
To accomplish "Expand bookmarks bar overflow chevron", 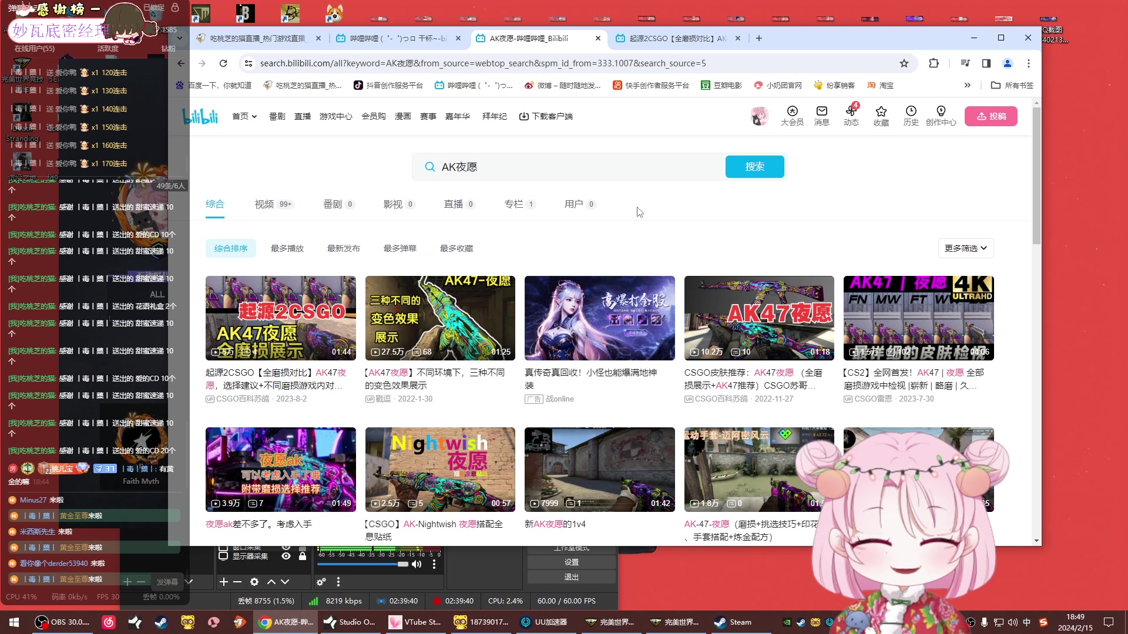I will [x=968, y=85].
